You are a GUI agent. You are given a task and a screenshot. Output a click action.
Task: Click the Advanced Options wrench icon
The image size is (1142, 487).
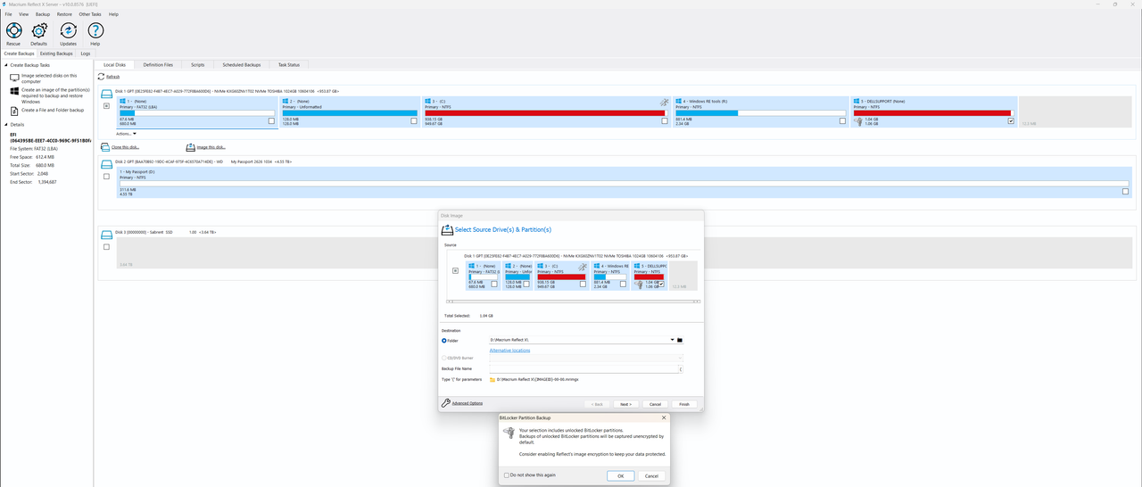click(446, 403)
